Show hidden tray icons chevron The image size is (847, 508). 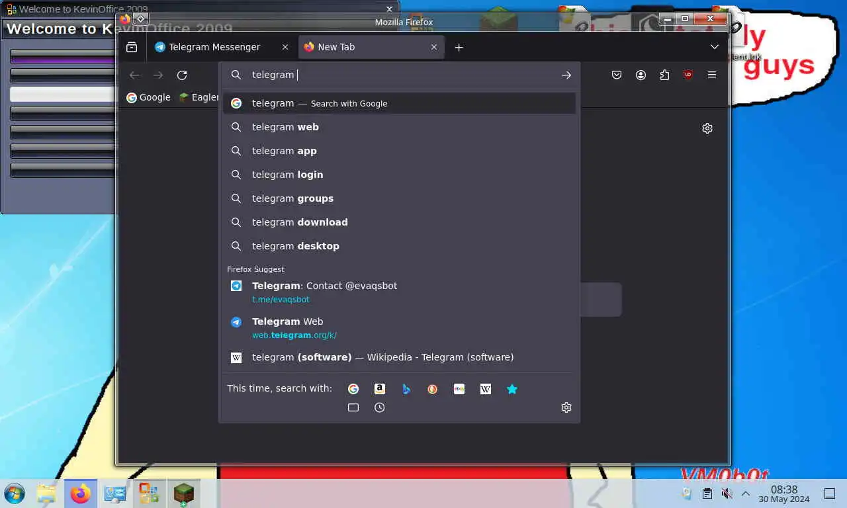point(746,493)
